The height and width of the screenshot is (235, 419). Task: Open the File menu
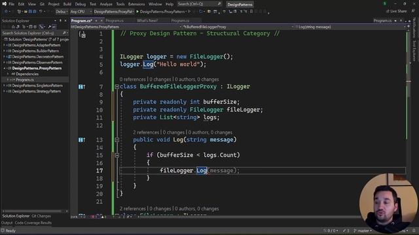tap(12, 4)
